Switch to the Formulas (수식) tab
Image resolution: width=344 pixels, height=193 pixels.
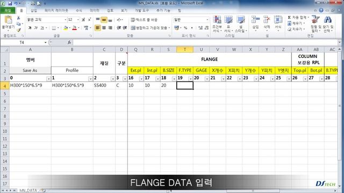pos(79,10)
